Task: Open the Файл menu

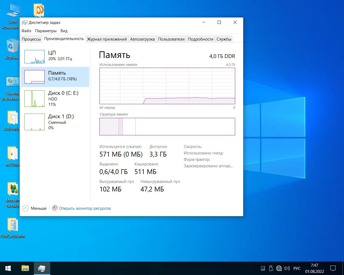Action: pos(26,31)
